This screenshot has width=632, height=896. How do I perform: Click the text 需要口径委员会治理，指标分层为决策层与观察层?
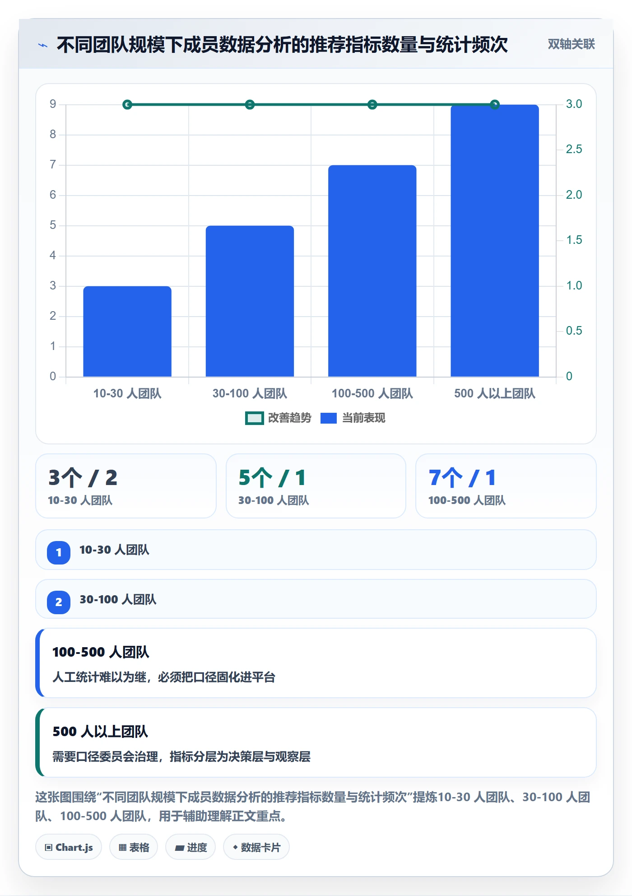tap(181, 756)
